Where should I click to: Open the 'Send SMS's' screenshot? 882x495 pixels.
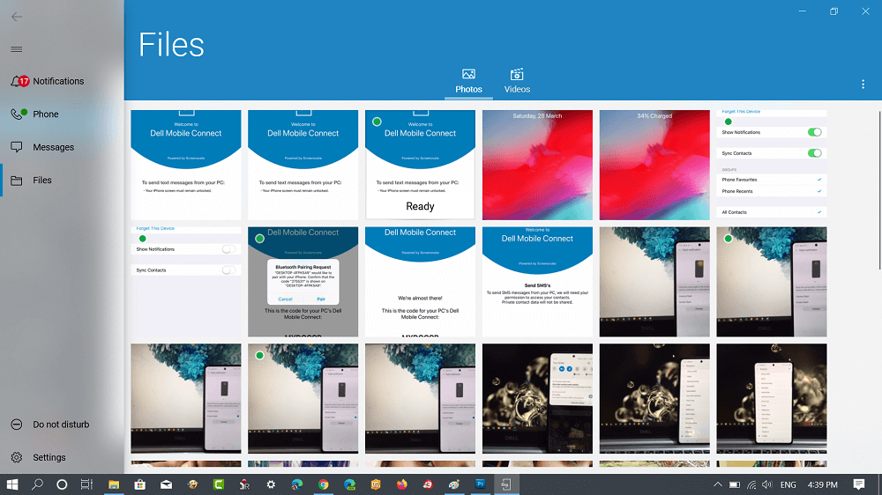(x=537, y=282)
